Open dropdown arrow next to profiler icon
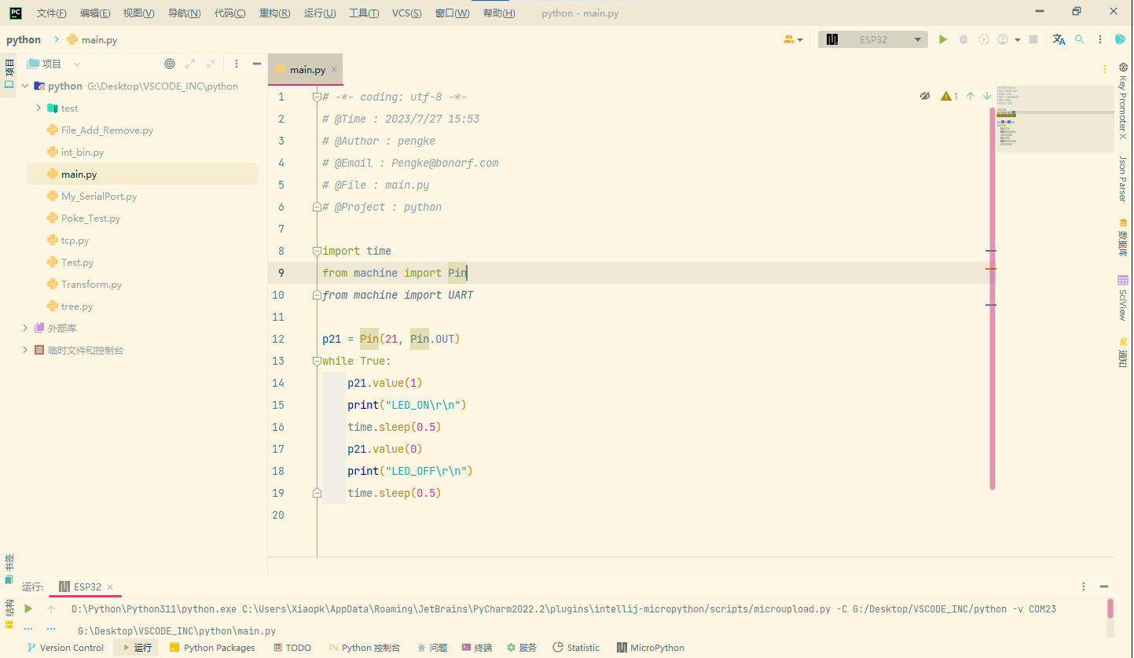The image size is (1134, 658). pos(1018,39)
